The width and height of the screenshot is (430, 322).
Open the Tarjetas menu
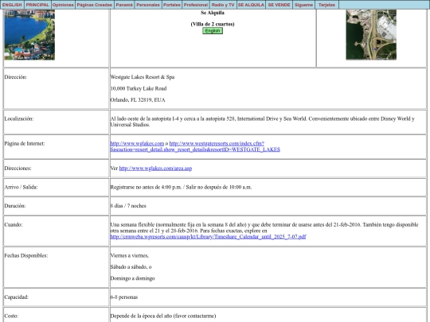[x=327, y=5]
